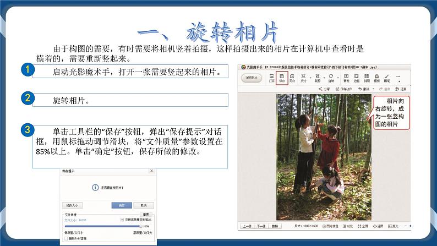Click the 还原 (Restore) icon
Screen dimensions: 437x246
tap(401, 89)
